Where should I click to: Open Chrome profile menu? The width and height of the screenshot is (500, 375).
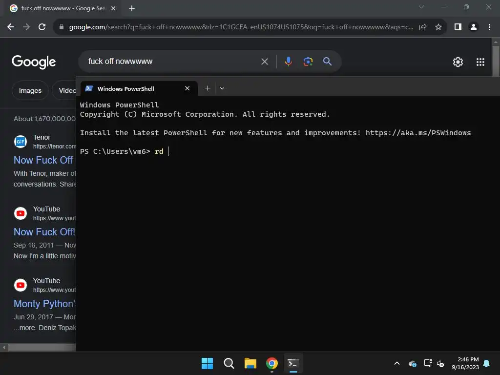[474, 27]
